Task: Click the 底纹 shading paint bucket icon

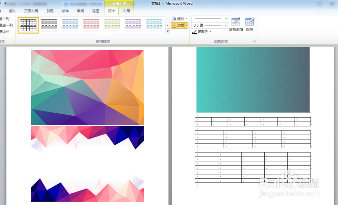Action: tap(174, 19)
